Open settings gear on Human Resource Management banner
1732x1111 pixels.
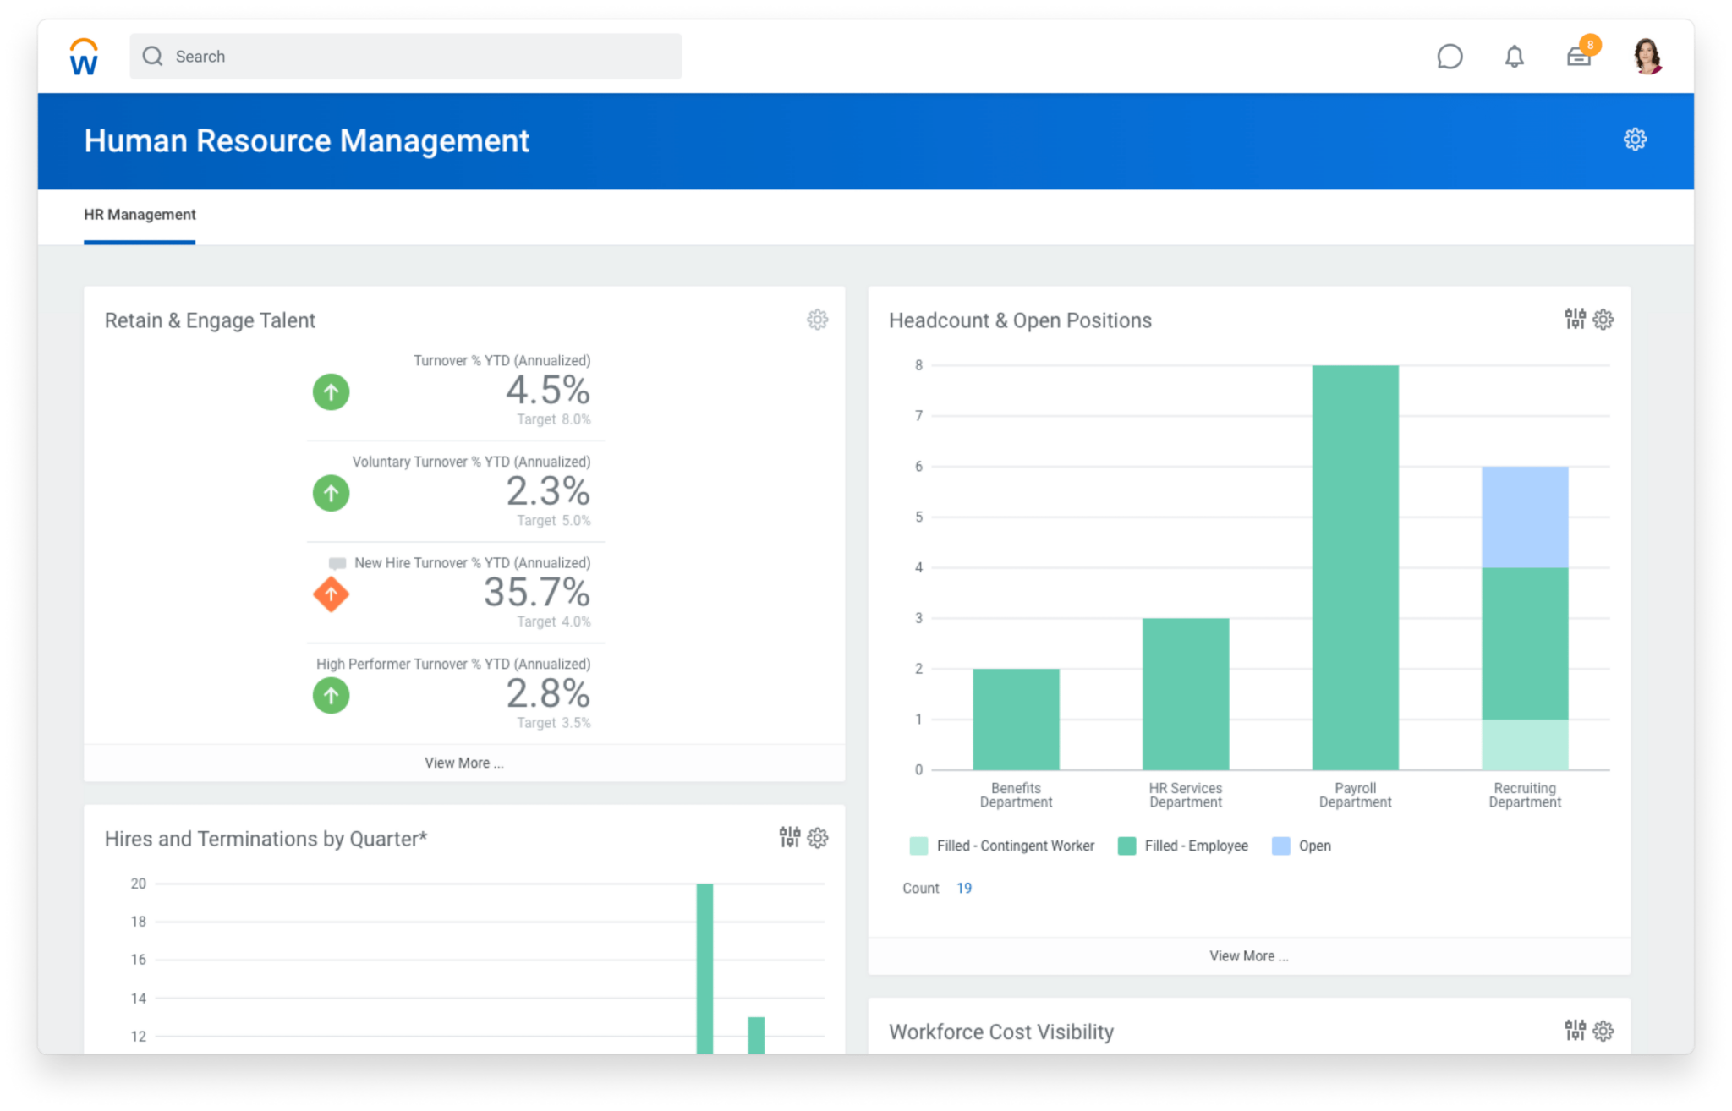pos(1635,139)
